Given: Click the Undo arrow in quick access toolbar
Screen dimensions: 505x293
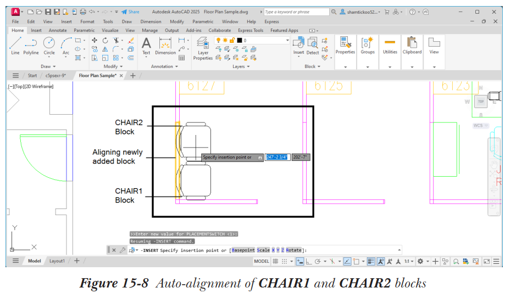Looking at the screenshot, I should tap(92, 12).
